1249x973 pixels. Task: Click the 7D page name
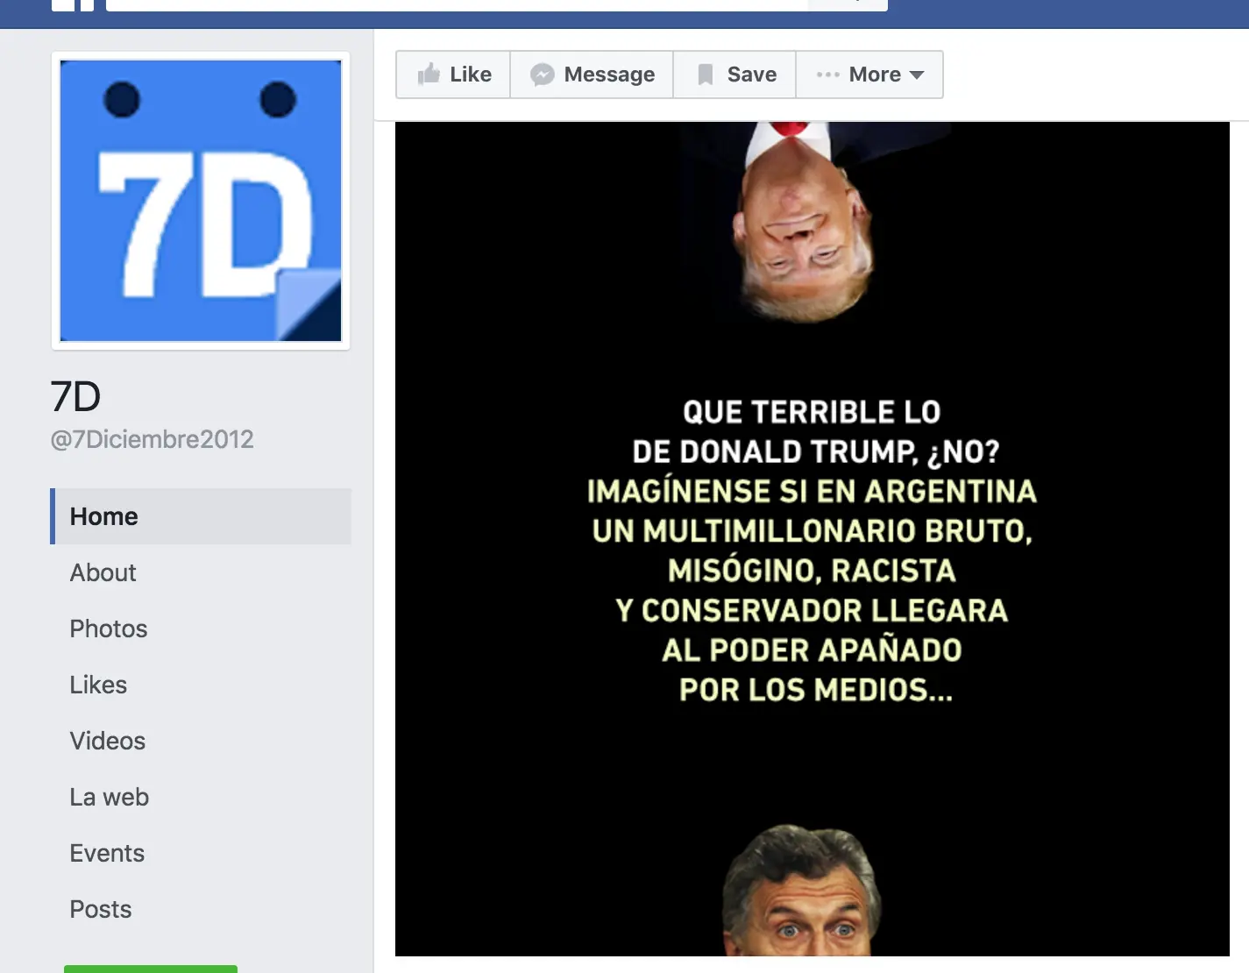75,397
